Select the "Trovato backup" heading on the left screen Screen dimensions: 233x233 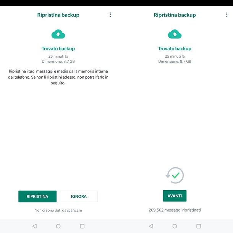coord(58,49)
